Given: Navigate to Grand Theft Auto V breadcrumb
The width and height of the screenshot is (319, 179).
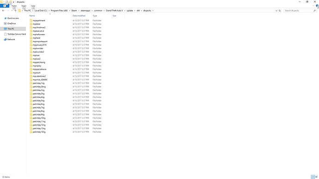Looking at the screenshot, I should (x=114, y=11).
